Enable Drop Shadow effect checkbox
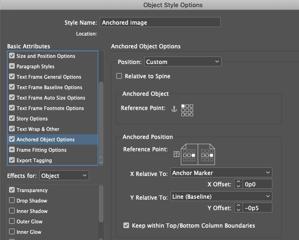299x240 pixels. point(12,200)
